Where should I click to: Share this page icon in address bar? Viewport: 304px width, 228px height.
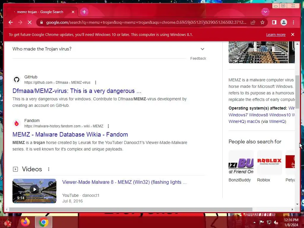(x=253, y=22)
